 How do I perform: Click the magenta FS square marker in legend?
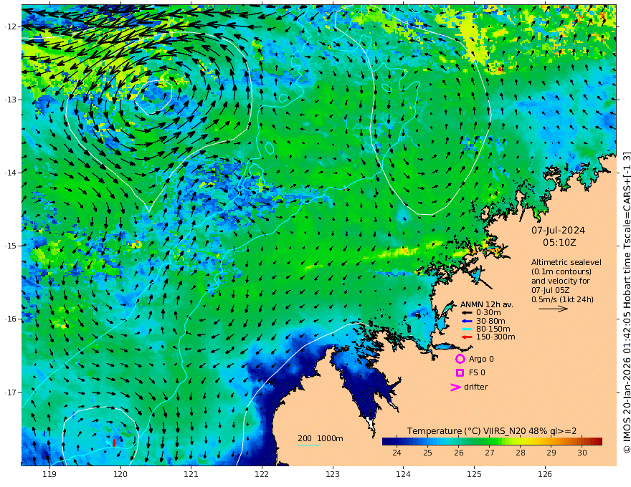(460, 373)
